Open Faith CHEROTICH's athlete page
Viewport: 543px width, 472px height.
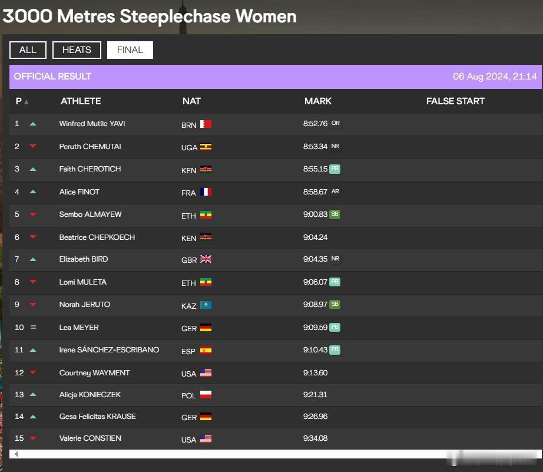pyautogui.click(x=90, y=169)
